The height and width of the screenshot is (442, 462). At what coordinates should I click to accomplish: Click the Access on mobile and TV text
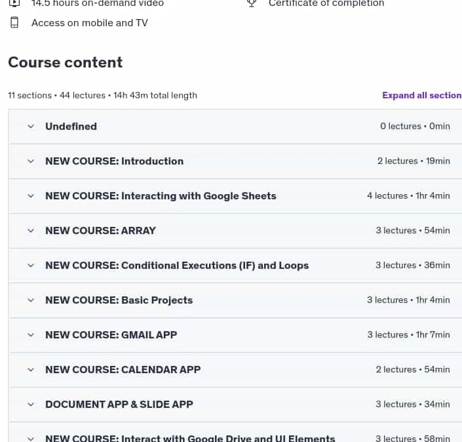(x=90, y=23)
